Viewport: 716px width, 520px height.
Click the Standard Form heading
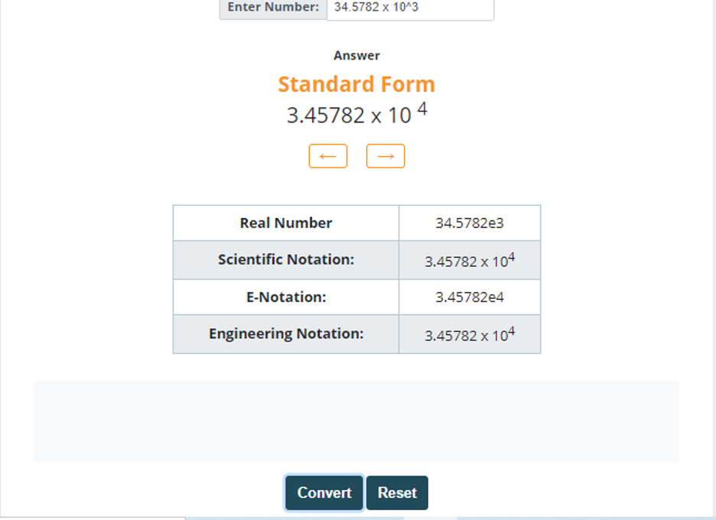point(356,84)
